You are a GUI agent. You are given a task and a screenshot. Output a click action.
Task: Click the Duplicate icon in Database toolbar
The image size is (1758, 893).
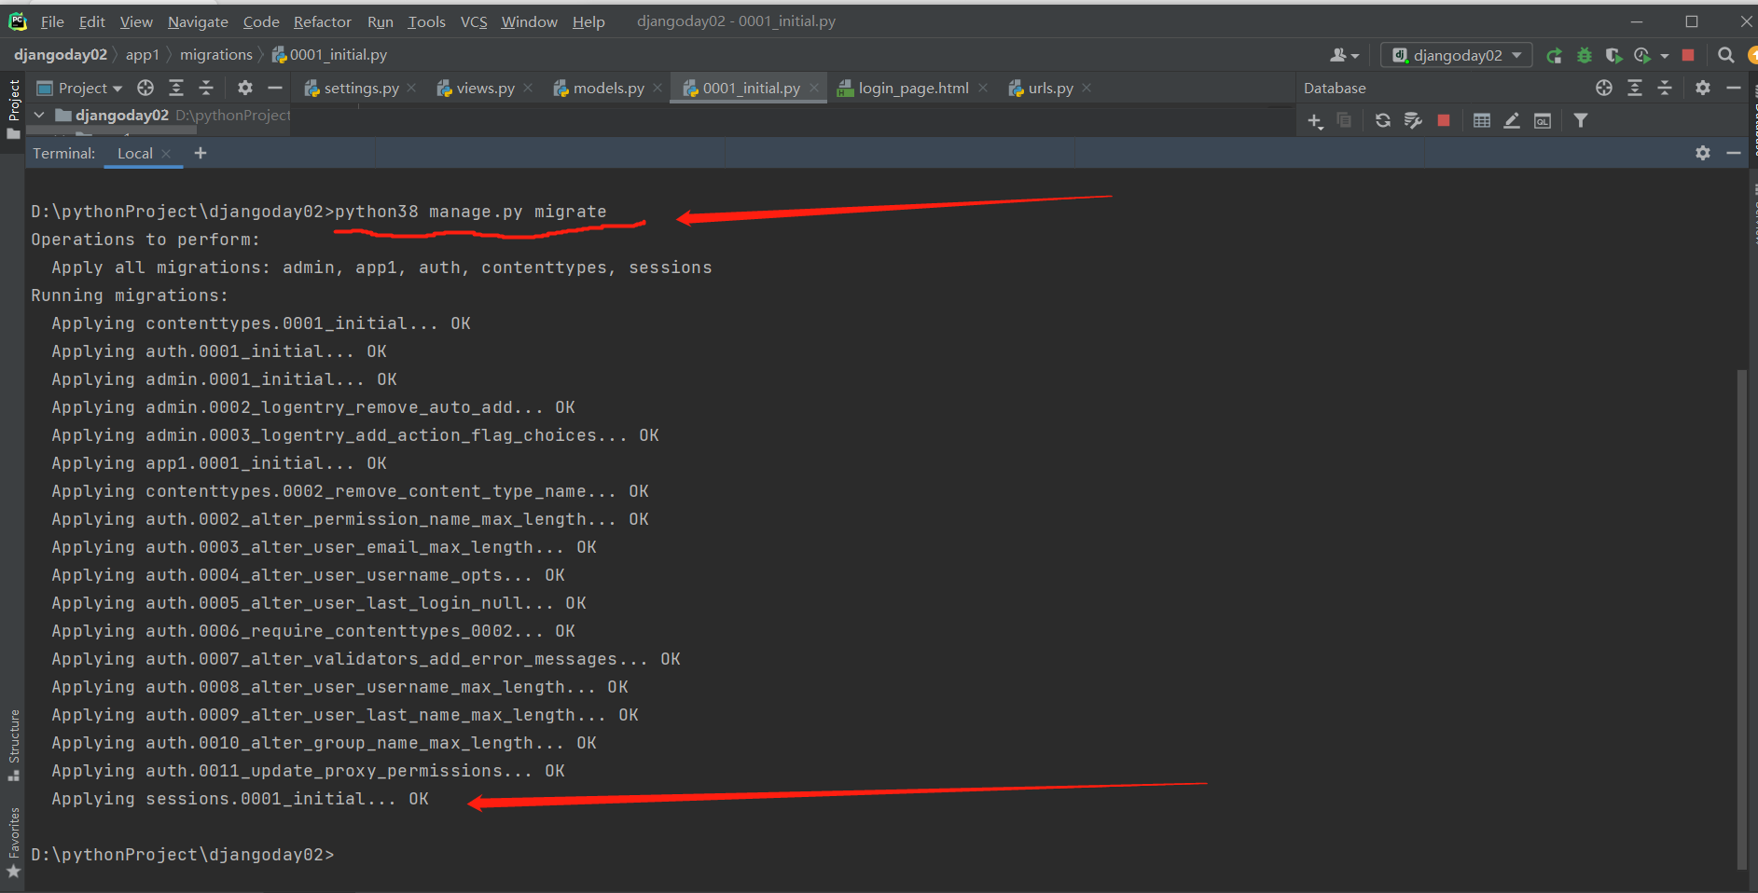pyautogui.click(x=1344, y=120)
